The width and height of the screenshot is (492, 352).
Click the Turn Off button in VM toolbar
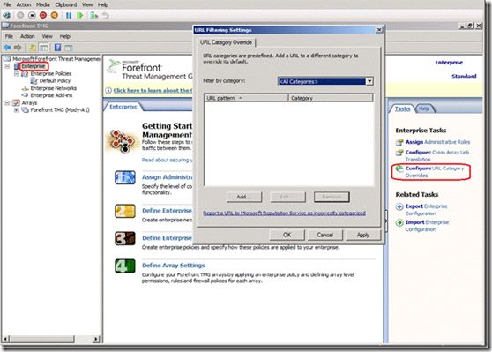click(32, 15)
